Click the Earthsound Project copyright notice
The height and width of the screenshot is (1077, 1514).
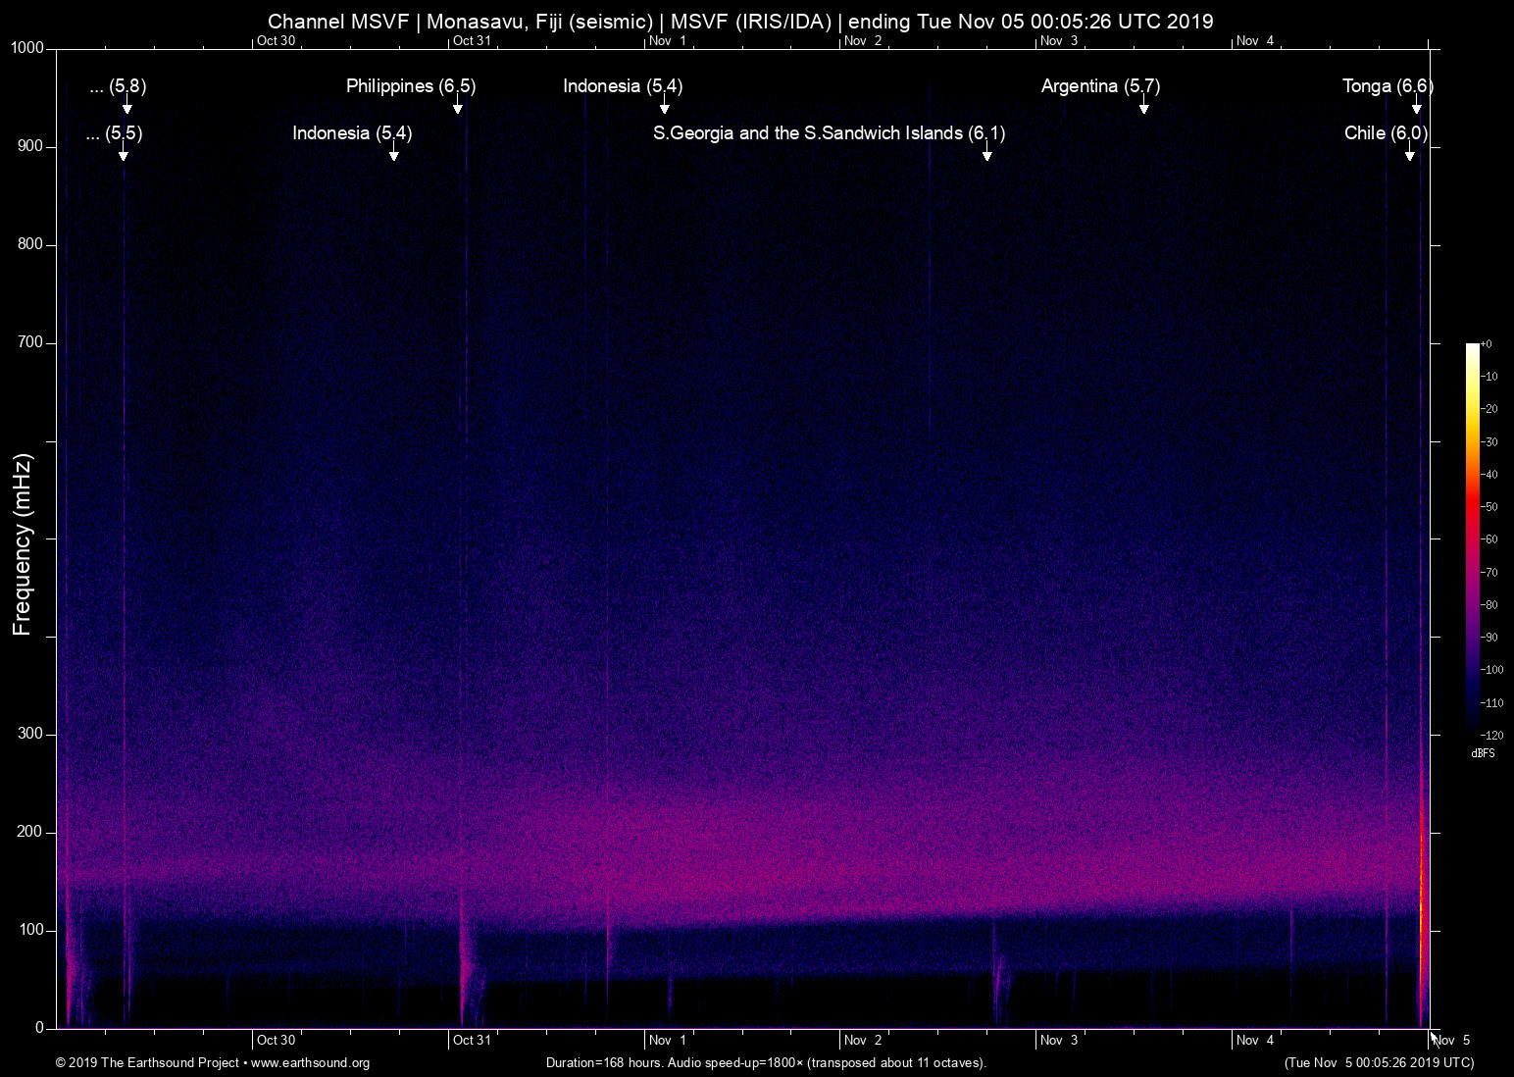(x=147, y=1063)
